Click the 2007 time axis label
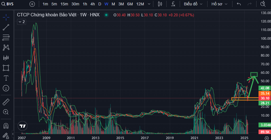271x140 pixels. (x=22, y=138)
